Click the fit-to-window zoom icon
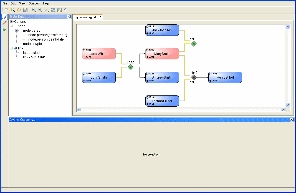The image size is (296, 193). coord(59,10)
